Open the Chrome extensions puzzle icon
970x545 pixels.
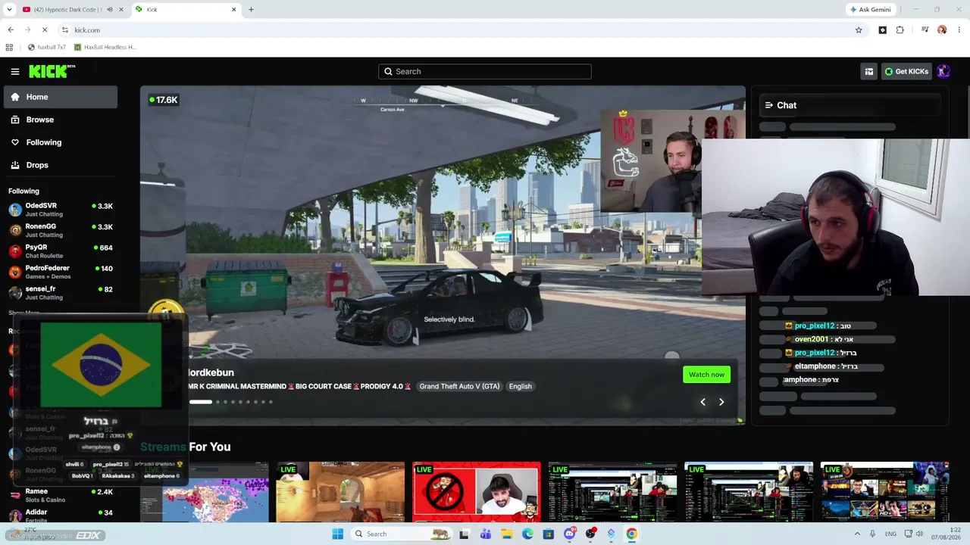900,30
